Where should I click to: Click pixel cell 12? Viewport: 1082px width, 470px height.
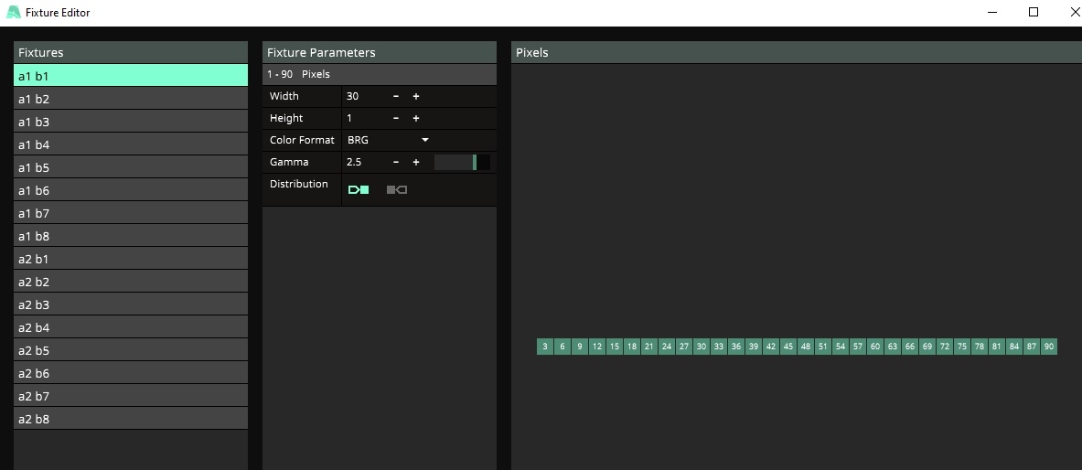597,347
